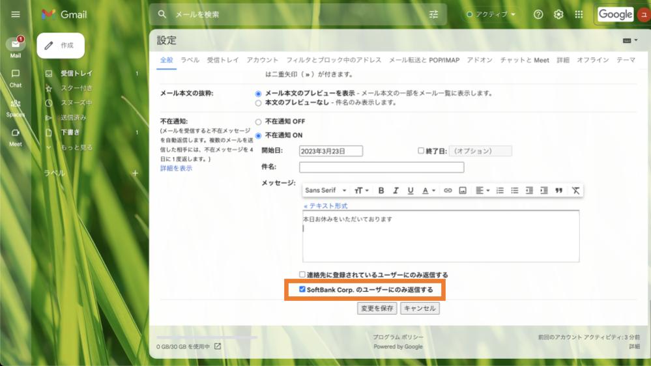Viewport: 651px width, 366px height.
Task: Apply quote formatting
Action: point(559,190)
